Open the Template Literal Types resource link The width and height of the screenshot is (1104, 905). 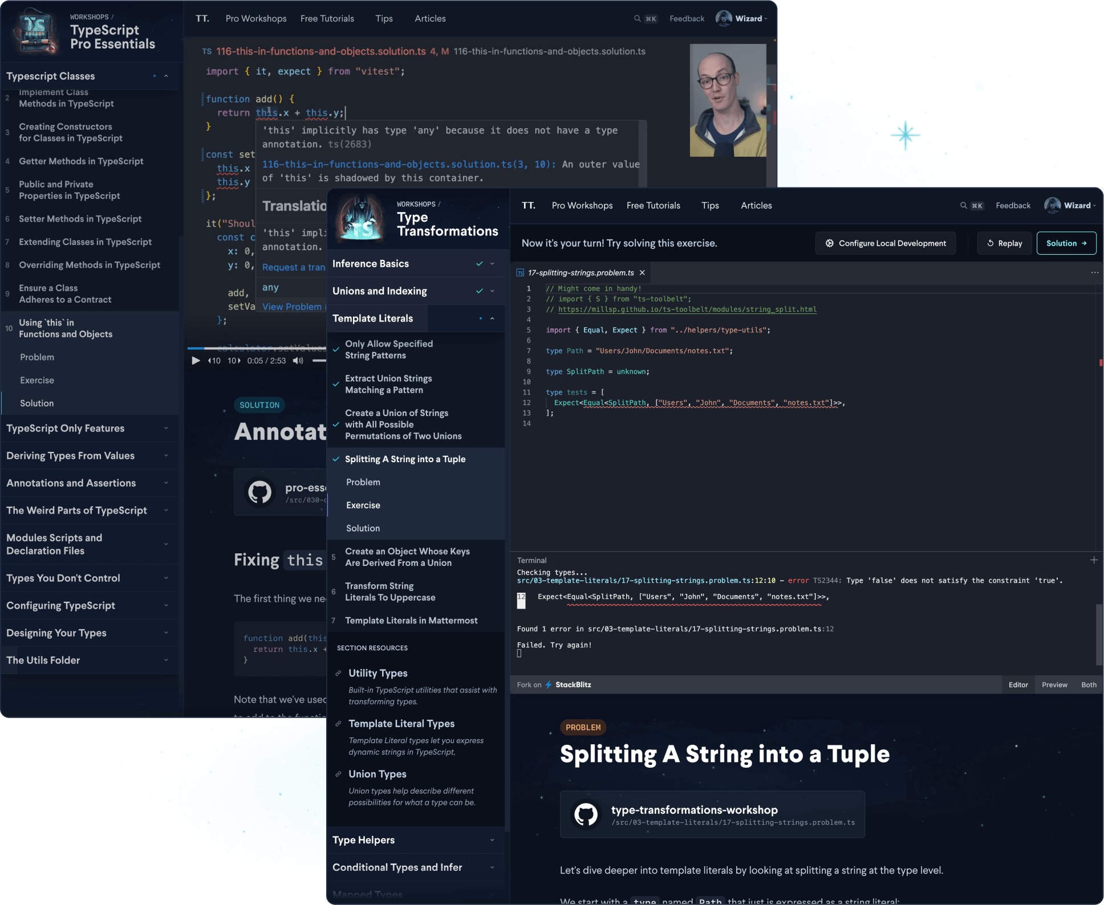(401, 724)
